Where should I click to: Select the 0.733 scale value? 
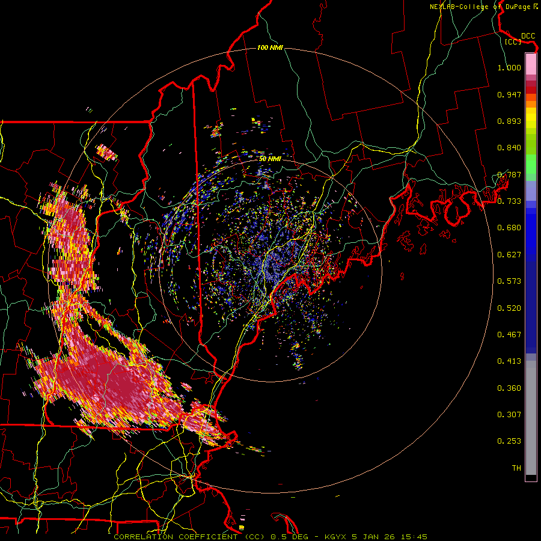509,201
